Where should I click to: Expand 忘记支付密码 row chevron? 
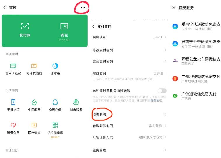[166, 61]
